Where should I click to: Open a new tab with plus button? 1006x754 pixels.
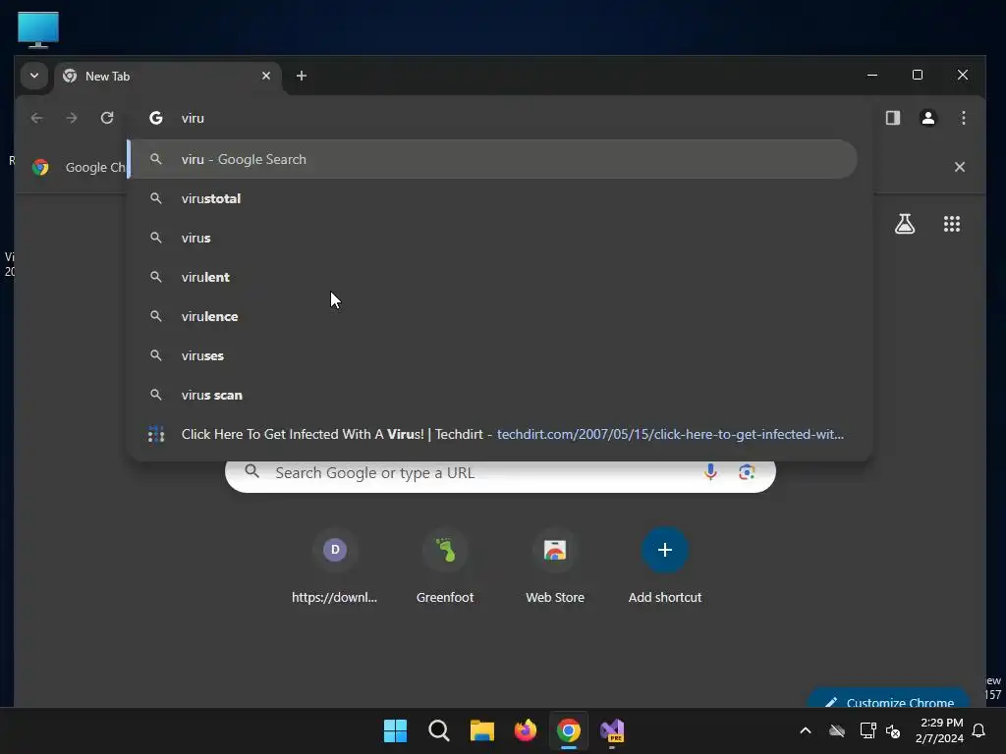point(302,76)
